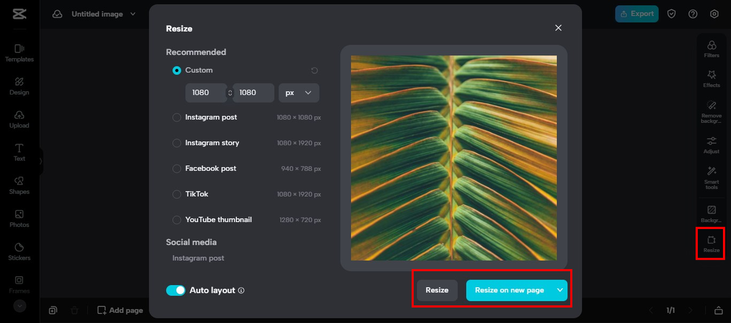Select the Custom size radio button
This screenshot has width=731, height=323.
tap(177, 71)
